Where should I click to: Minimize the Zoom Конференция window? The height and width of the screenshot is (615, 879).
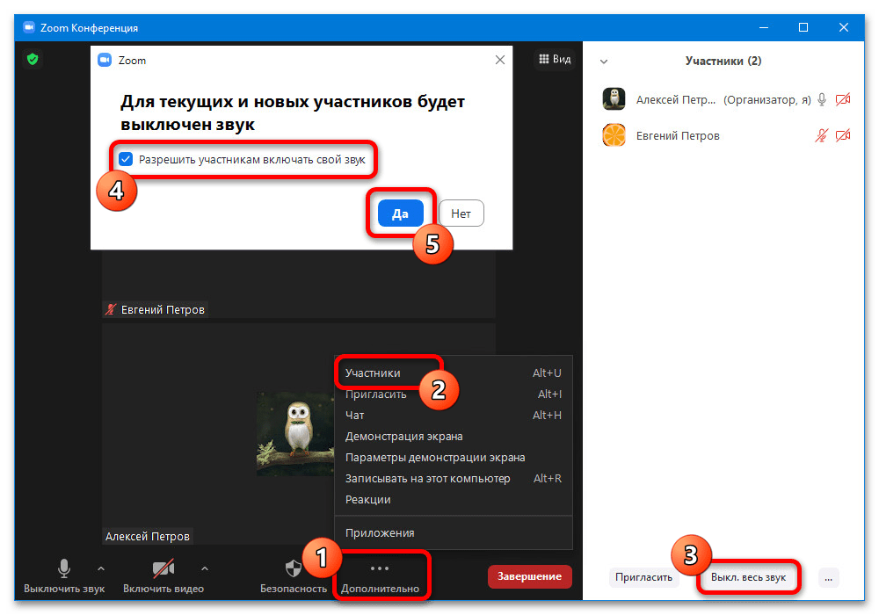tap(764, 27)
